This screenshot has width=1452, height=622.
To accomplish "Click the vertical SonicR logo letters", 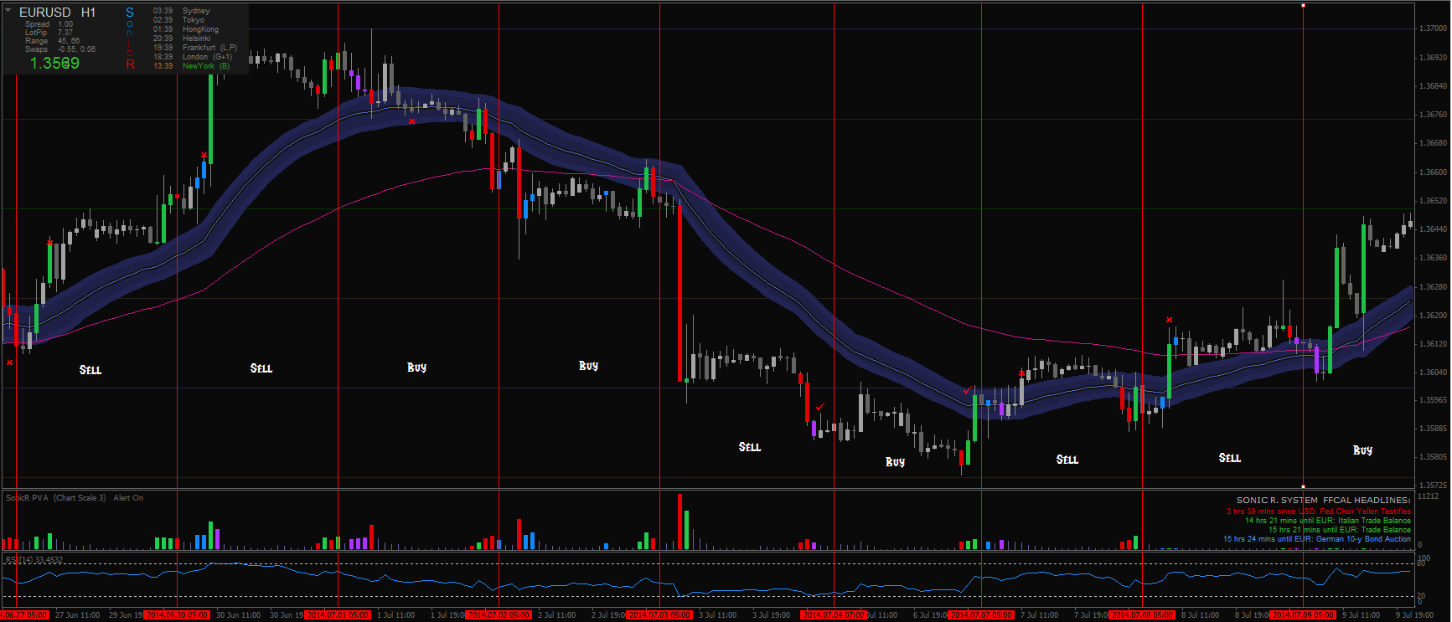I will click(x=130, y=39).
